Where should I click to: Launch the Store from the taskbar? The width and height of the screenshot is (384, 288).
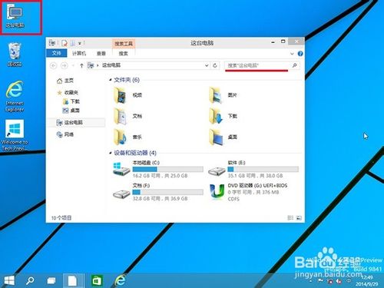(x=97, y=281)
